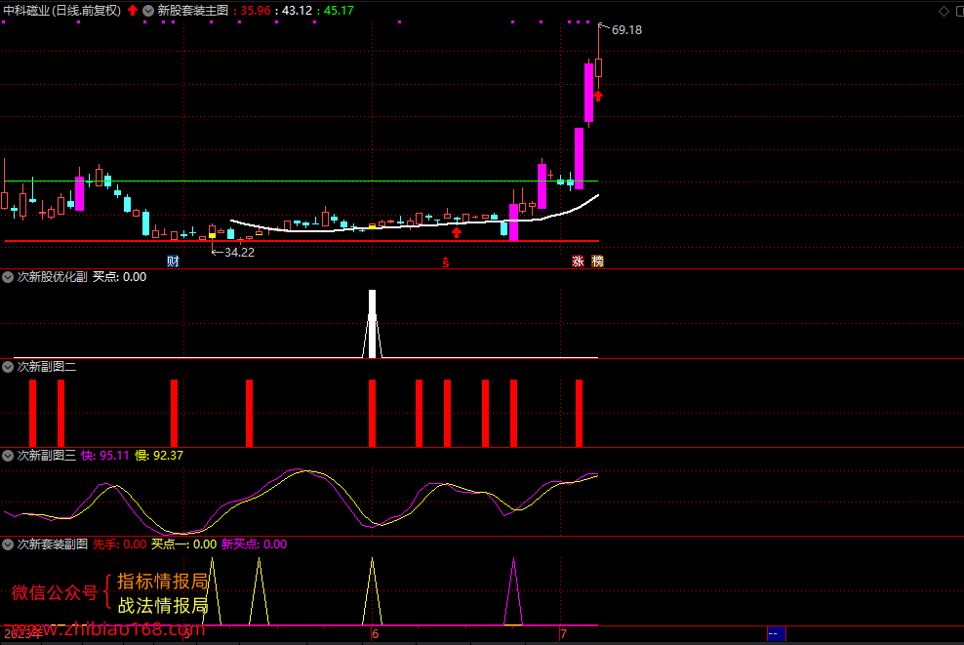Click the 快: 95.11 readout
964x645 pixels.
105,456
